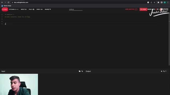This screenshot has height=95, width=170.
Task: Open the VIEW menu
Action: (x=40, y=9)
